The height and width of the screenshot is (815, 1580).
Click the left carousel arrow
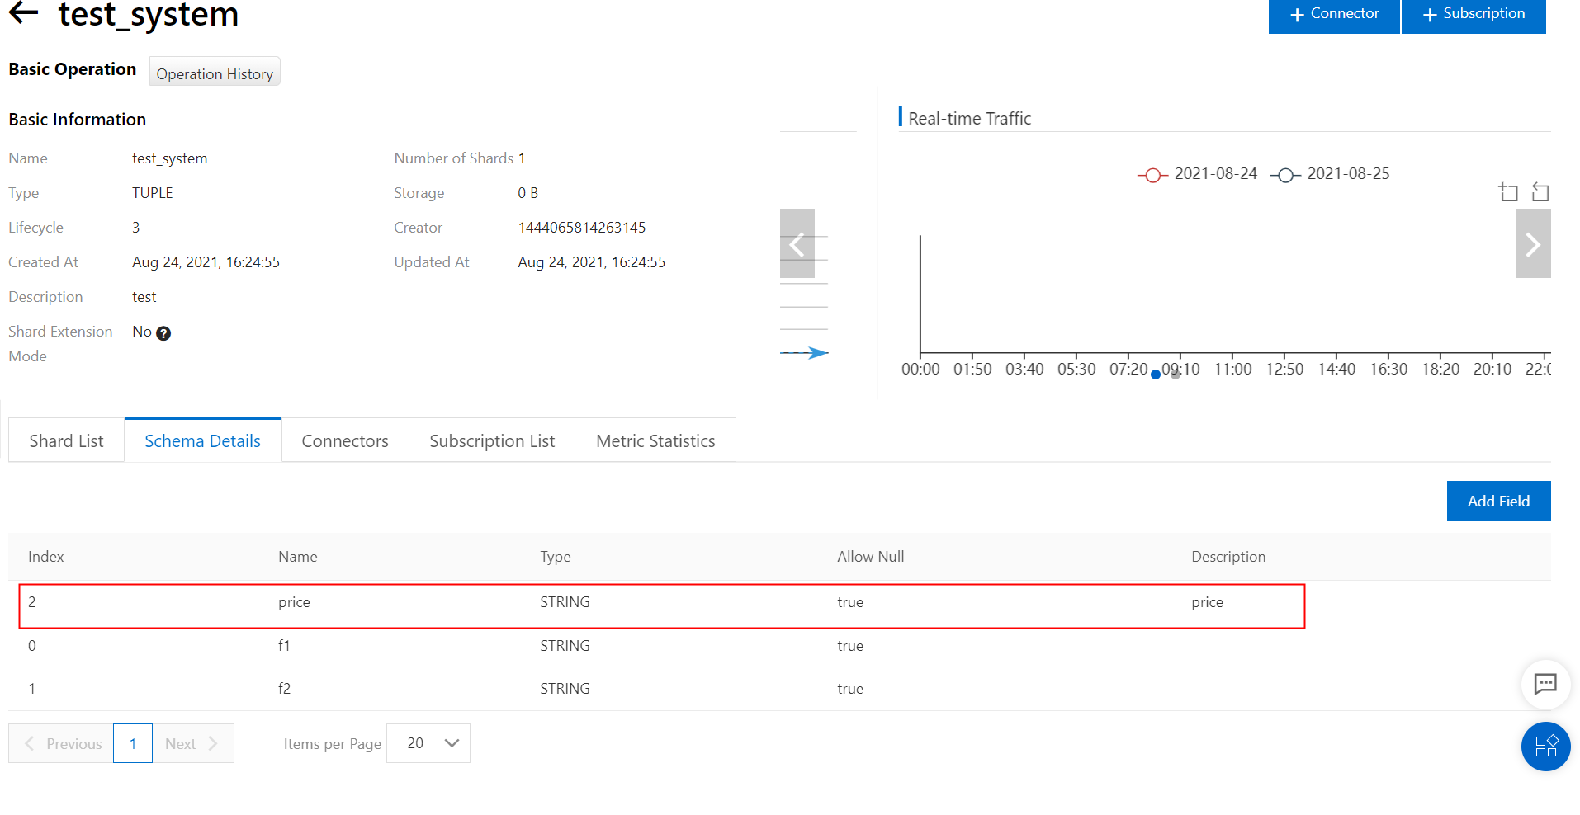click(797, 243)
